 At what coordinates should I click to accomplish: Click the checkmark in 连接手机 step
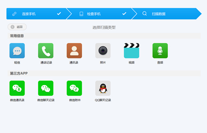(59, 13)
